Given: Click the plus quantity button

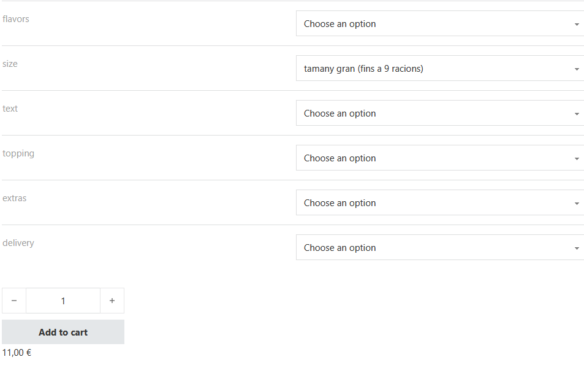Looking at the screenshot, I should pos(112,301).
